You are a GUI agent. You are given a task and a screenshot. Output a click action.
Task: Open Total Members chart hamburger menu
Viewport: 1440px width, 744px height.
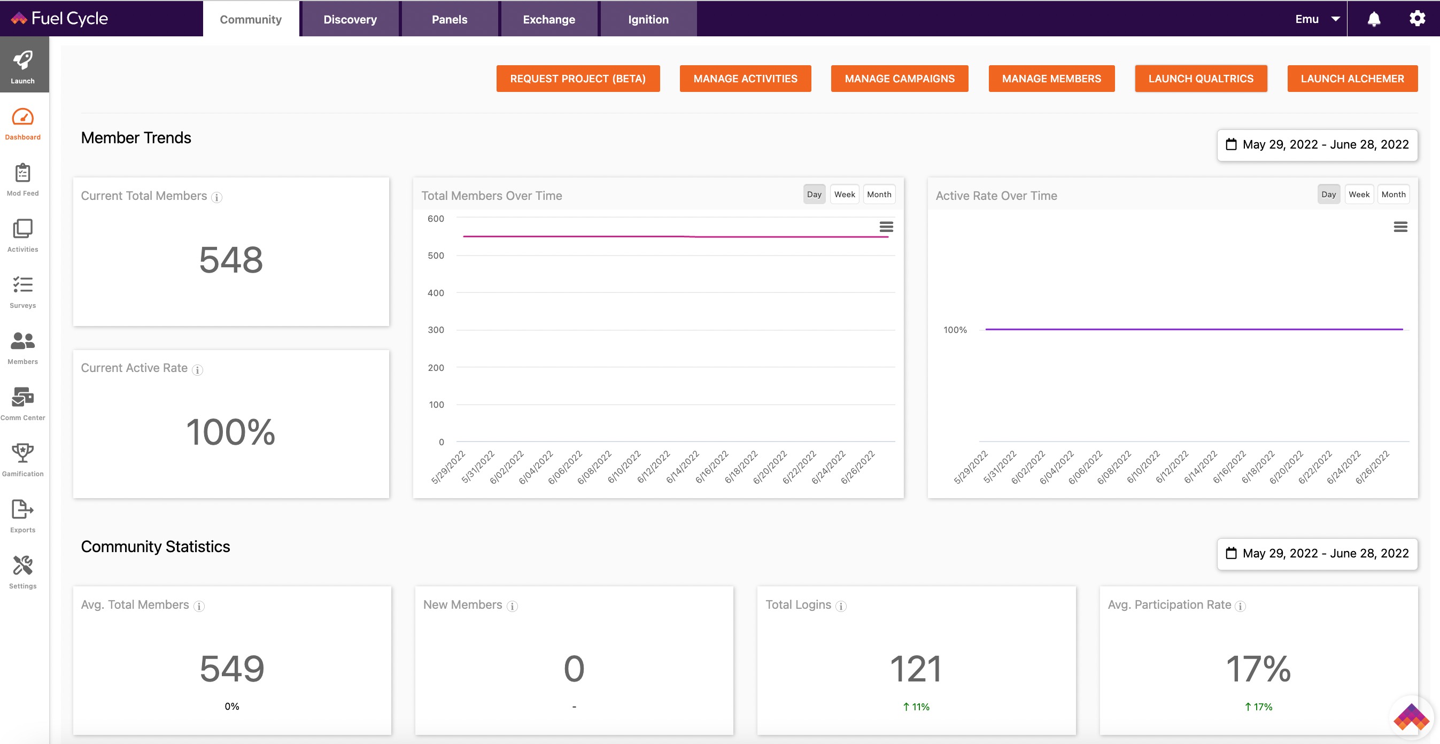pos(886,227)
